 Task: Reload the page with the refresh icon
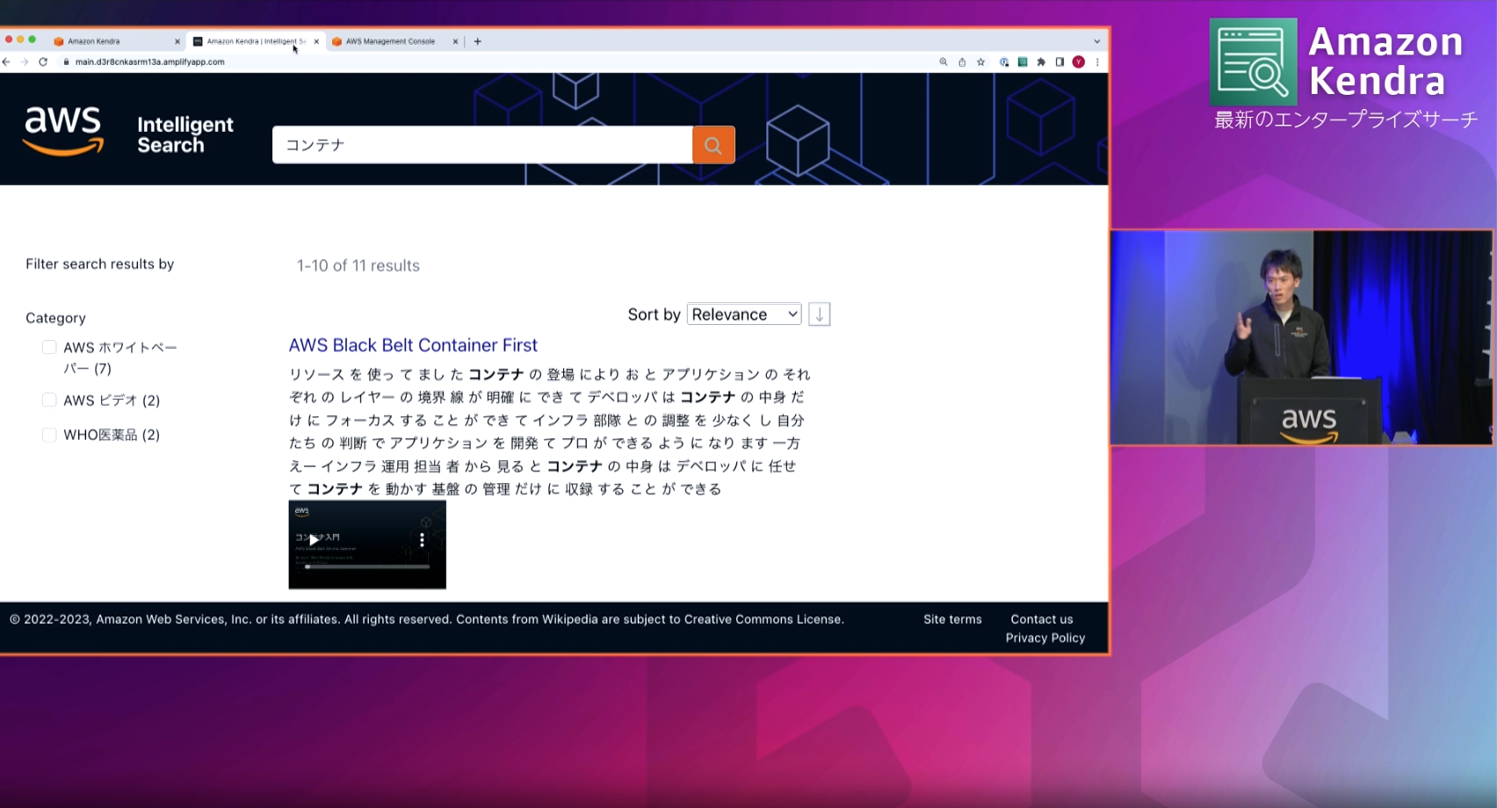(43, 62)
